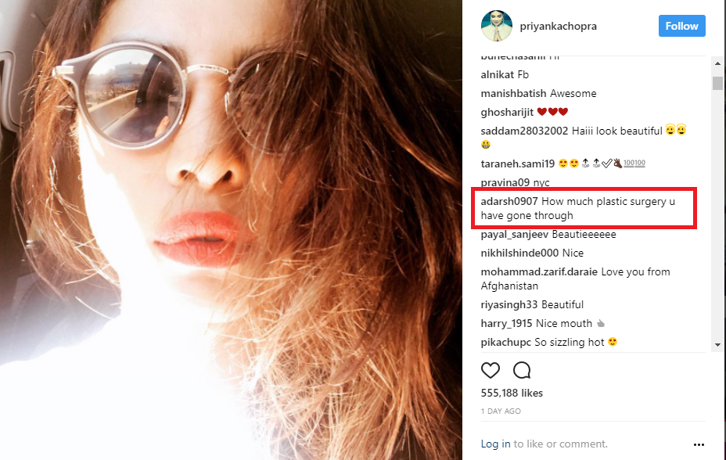Open manishbatish commenter profile

[513, 93]
